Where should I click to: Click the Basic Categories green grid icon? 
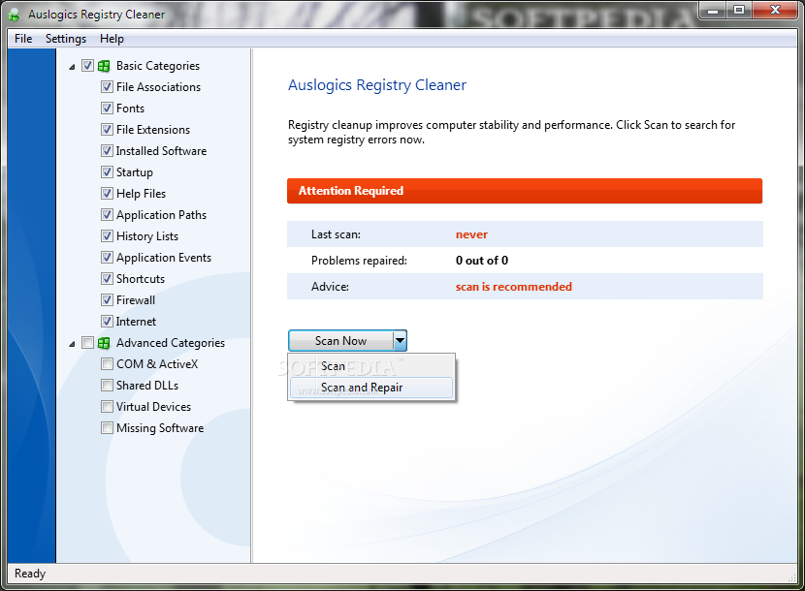point(104,66)
